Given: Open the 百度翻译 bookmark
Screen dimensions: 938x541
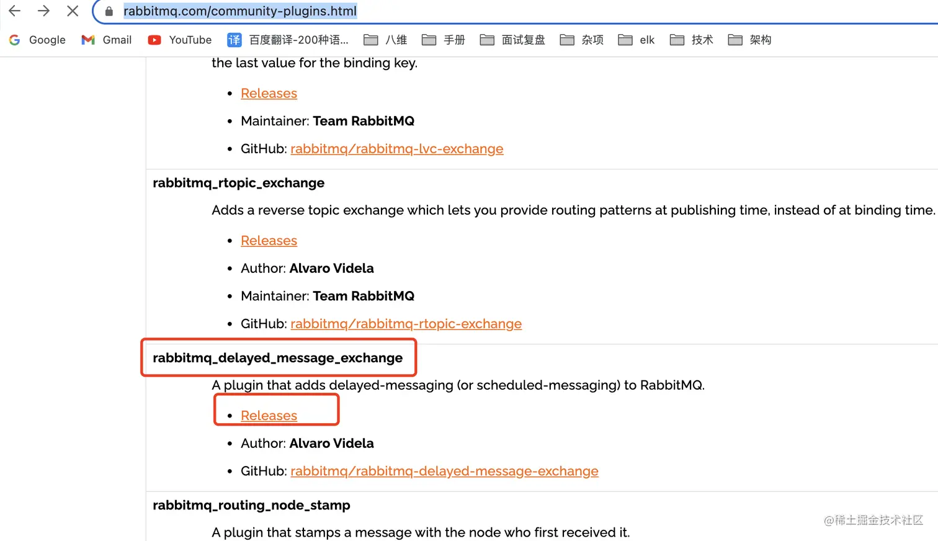Looking at the screenshot, I should click(288, 40).
